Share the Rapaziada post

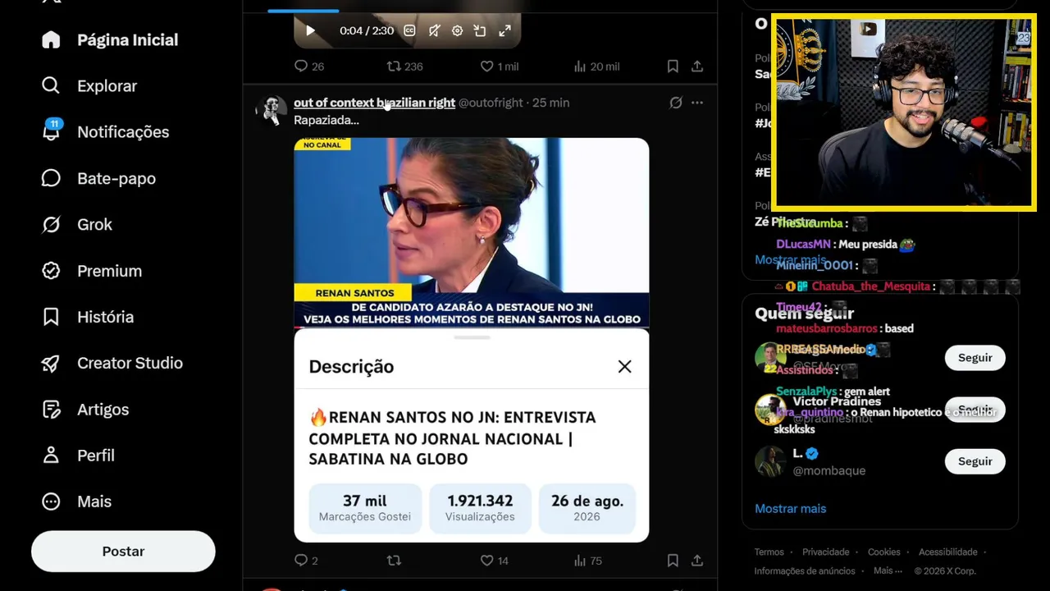tap(697, 561)
